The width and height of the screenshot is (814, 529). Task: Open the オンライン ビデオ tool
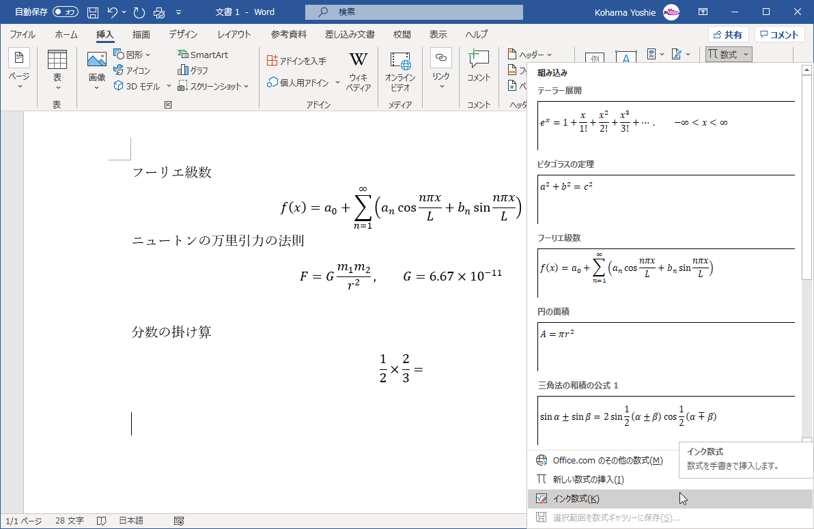(x=400, y=61)
